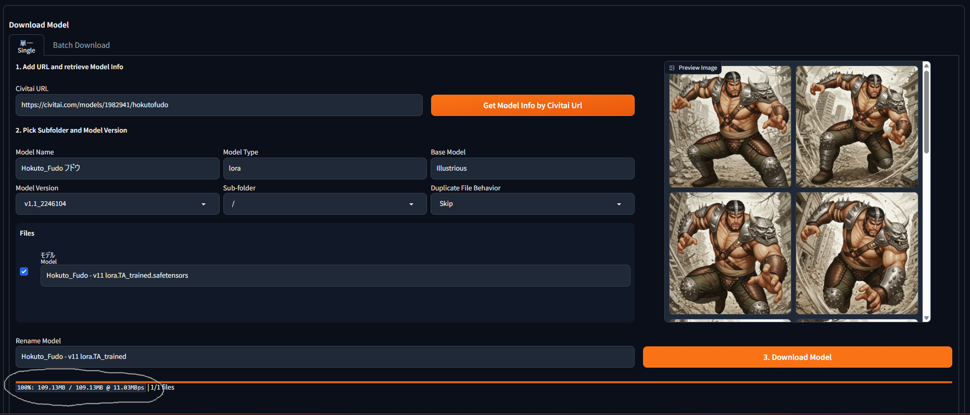This screenshot has width=970, height=415.
Task: Click the download progress bar
Action: 483,382
